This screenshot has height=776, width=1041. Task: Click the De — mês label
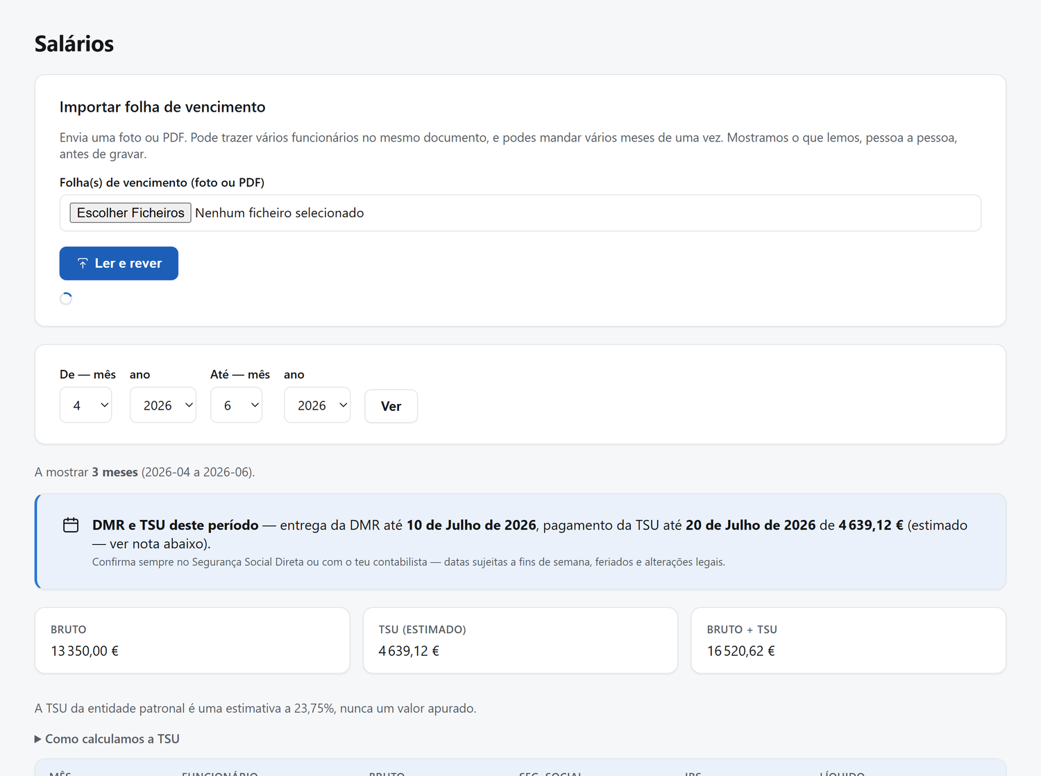pos(87,375)
